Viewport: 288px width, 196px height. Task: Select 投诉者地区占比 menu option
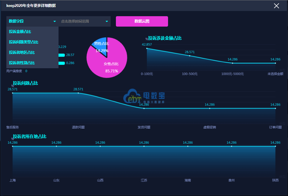(32, 53)
